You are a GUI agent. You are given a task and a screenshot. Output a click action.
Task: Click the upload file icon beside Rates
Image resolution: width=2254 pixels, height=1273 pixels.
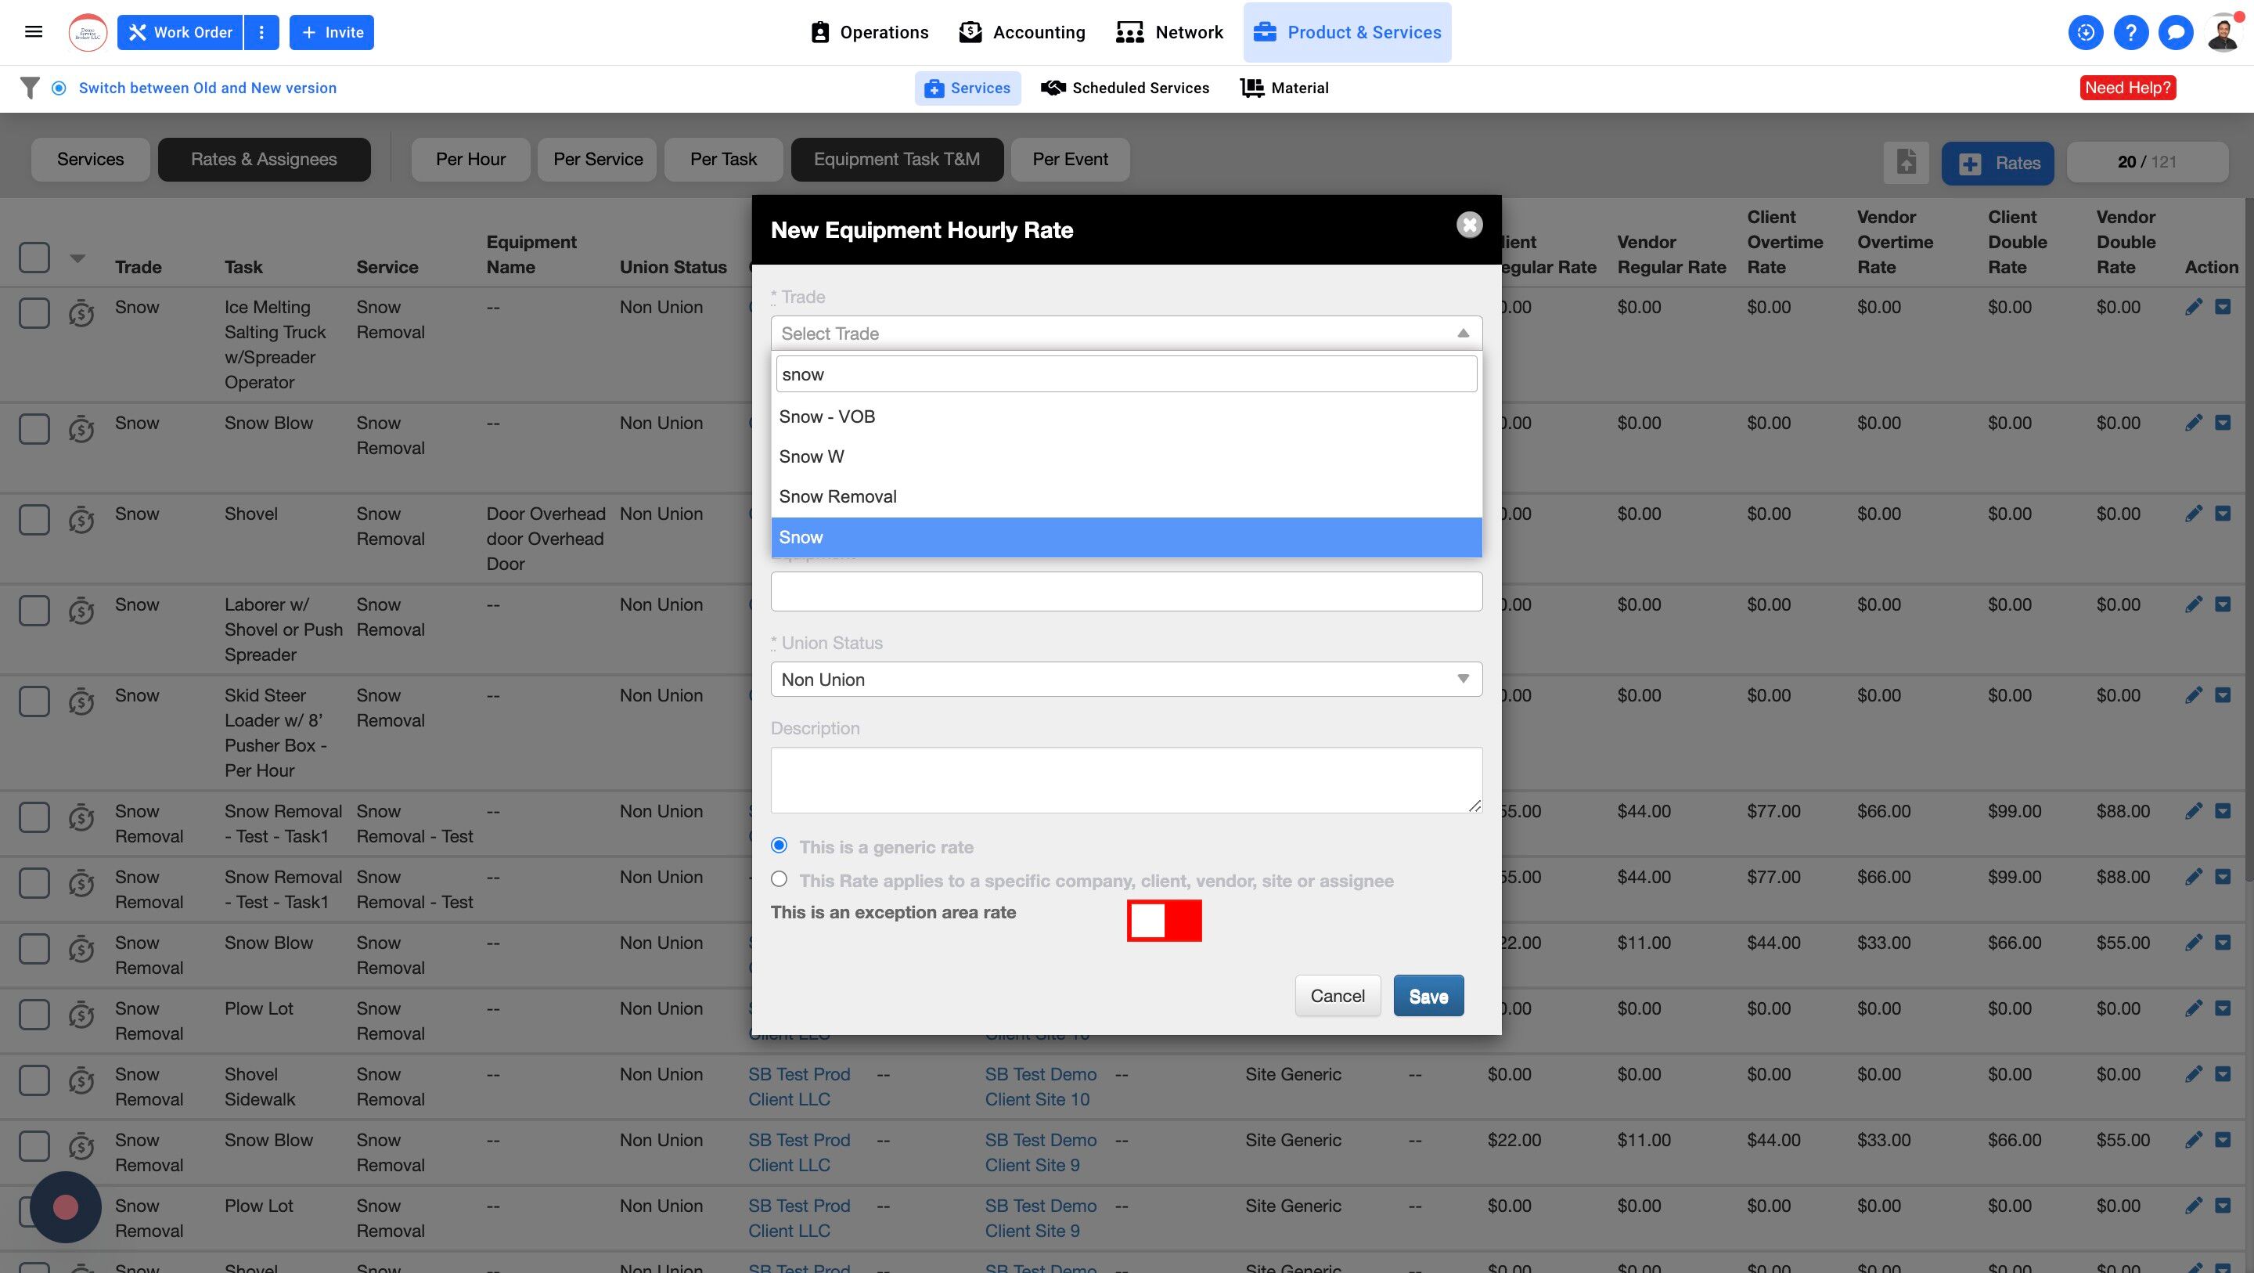[1906, 163]
